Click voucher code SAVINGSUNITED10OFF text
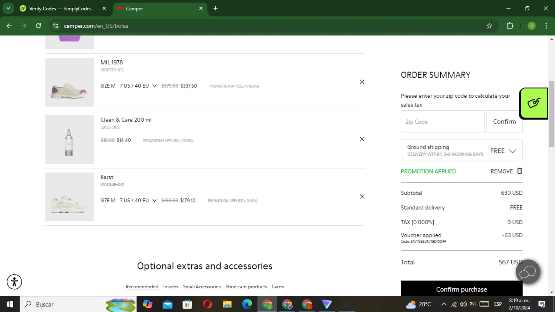Viewport: 555px width, 312px height. (428, 242)
